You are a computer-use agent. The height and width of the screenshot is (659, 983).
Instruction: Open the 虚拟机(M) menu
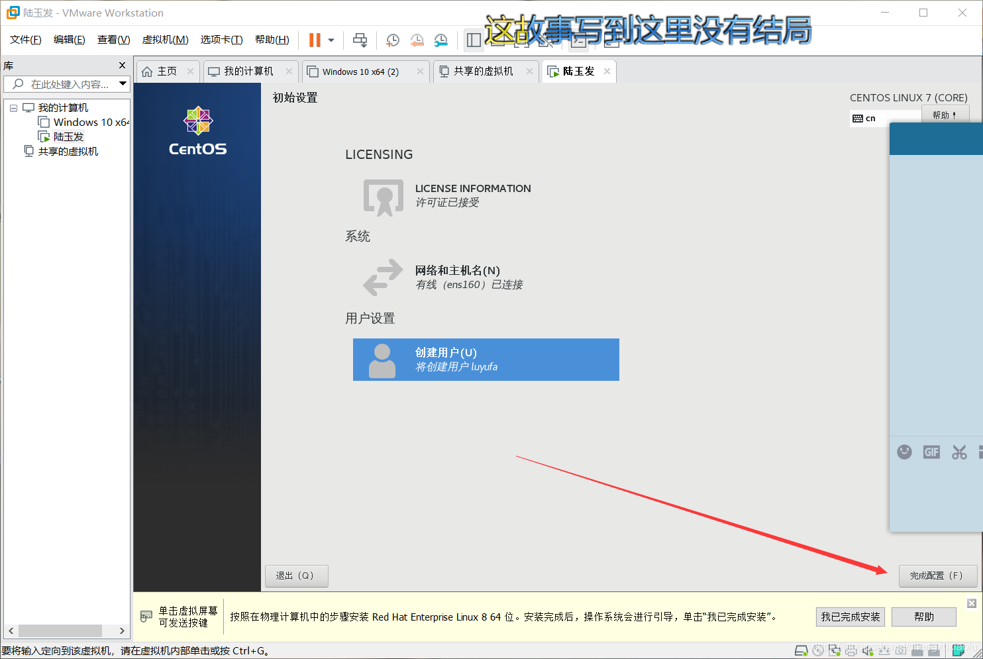click(x=165, y=40)
